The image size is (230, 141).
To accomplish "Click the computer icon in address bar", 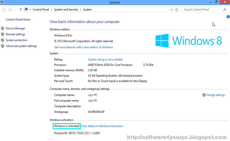I will [x=26, y=10].
